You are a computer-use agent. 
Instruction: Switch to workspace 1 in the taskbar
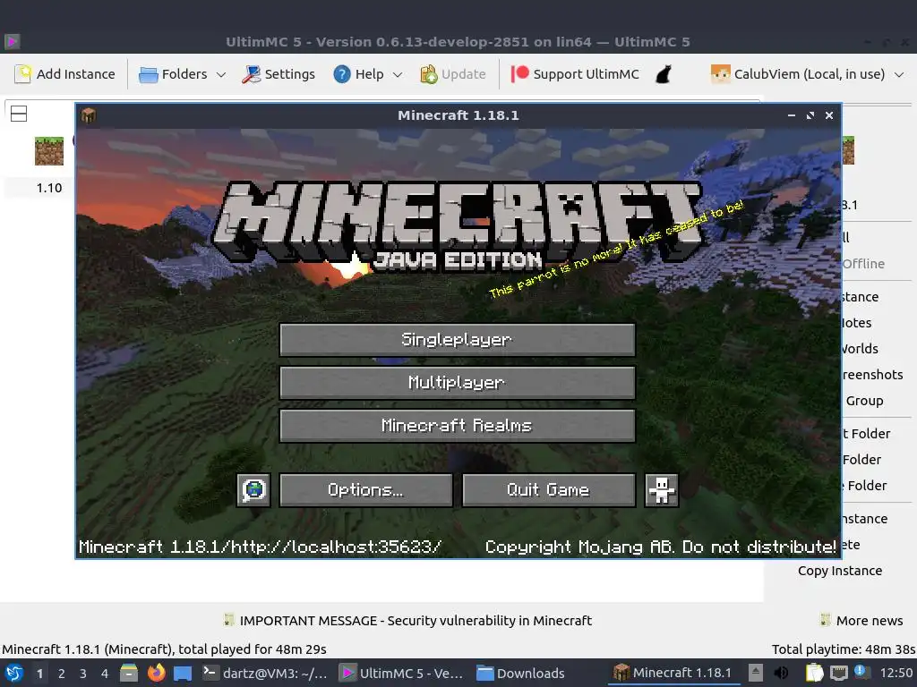point(39,674)
